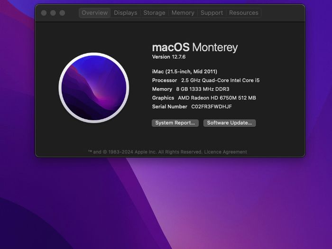The image size is (332, 249).
Task: Click the Serial Number label
Action: [x=170, y=107]
